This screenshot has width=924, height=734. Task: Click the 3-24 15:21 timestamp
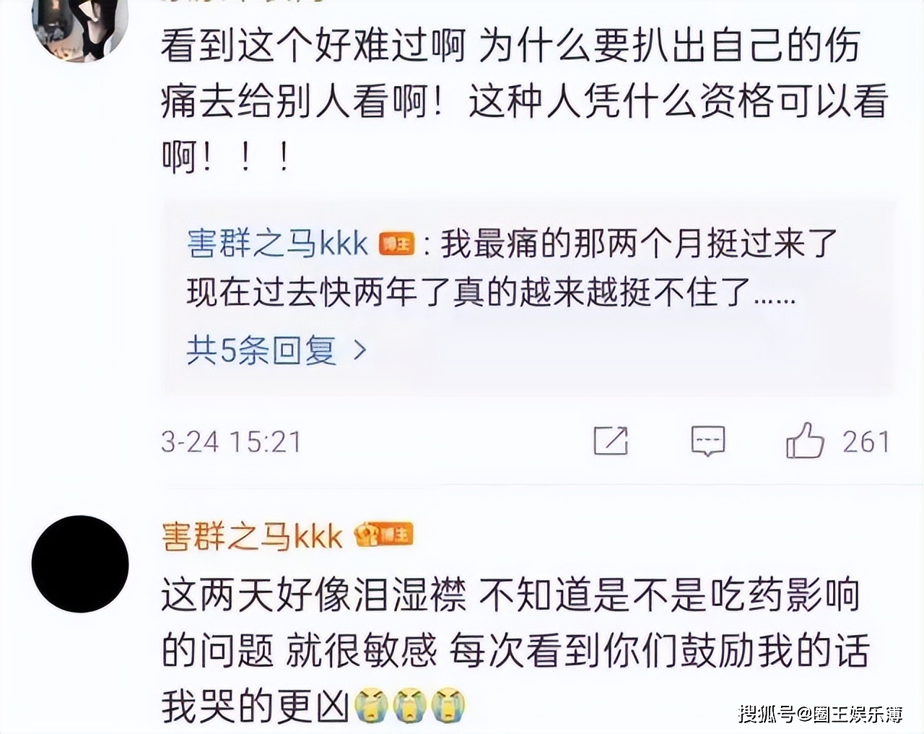coord(231,442)
